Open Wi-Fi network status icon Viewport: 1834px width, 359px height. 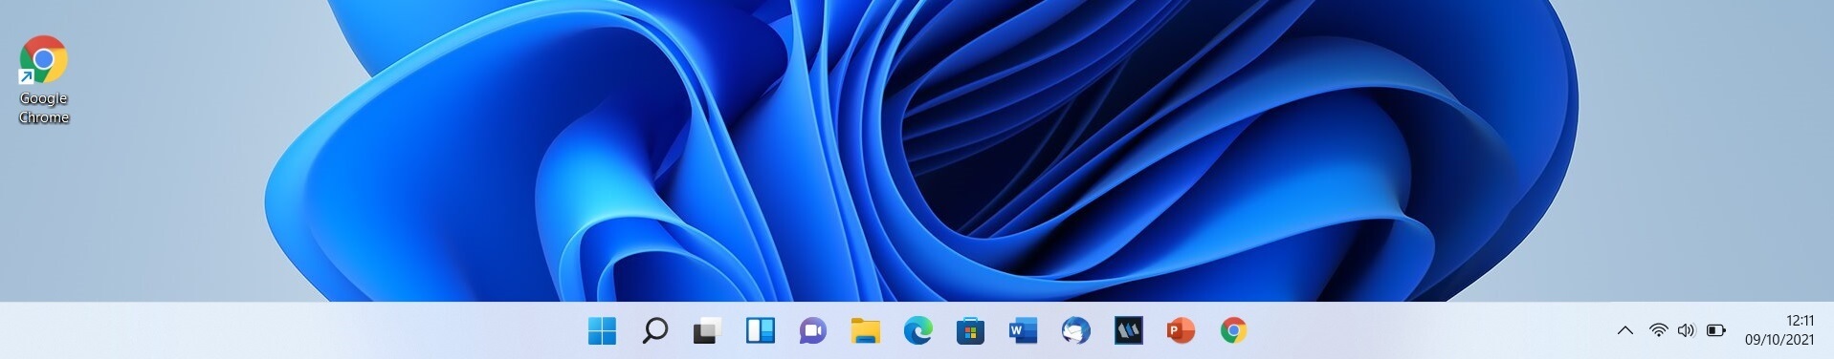1658,330
